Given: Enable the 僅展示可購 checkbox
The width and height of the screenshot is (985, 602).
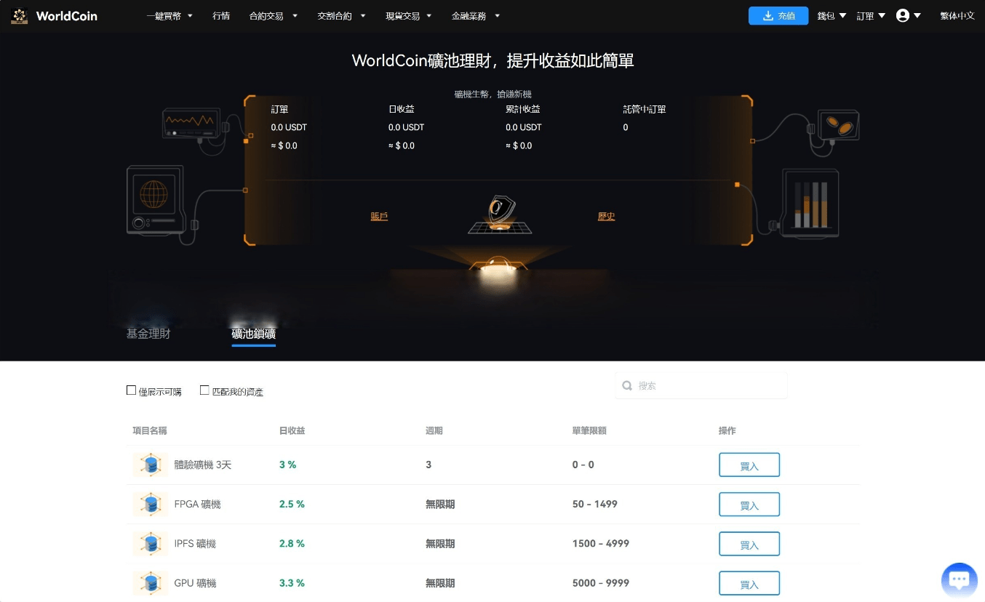Looking at the screenshot, I should [x=131, y=390].
